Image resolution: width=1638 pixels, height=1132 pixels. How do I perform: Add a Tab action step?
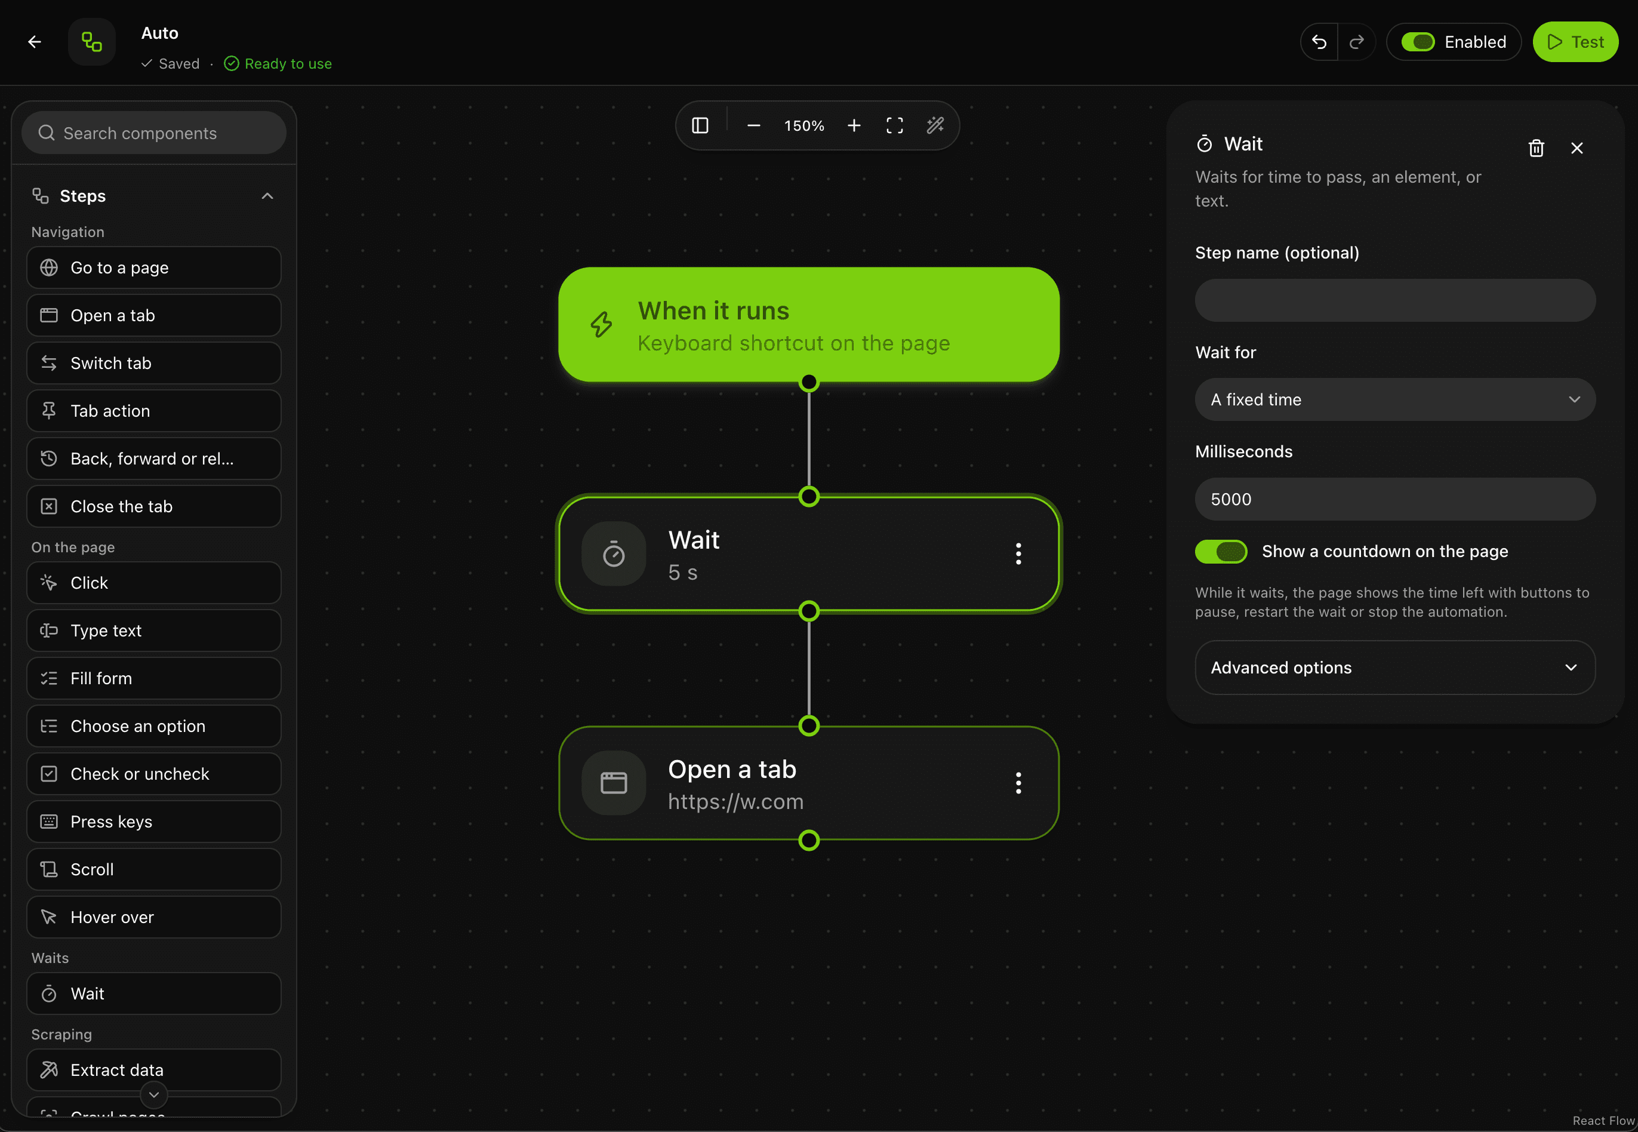(x=154, y=411)
